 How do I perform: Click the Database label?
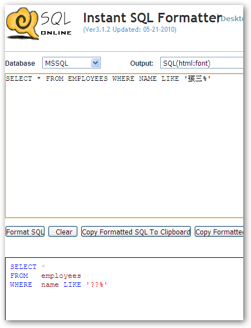(x=20, y=63)
